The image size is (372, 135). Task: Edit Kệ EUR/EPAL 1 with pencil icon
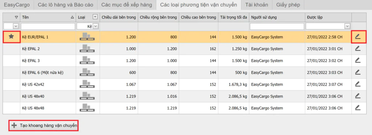click(358, 37)
